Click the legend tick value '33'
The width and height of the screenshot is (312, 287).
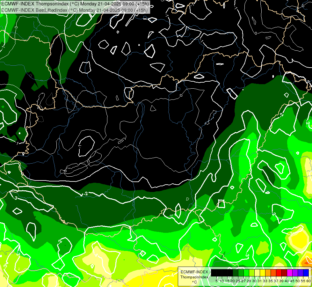[x=265, y=281]
